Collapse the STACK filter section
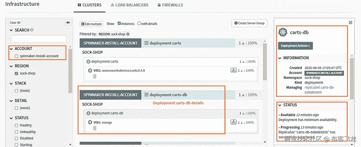Image resolution: width=361 pixels, height=147 pixels. point(11,83)
